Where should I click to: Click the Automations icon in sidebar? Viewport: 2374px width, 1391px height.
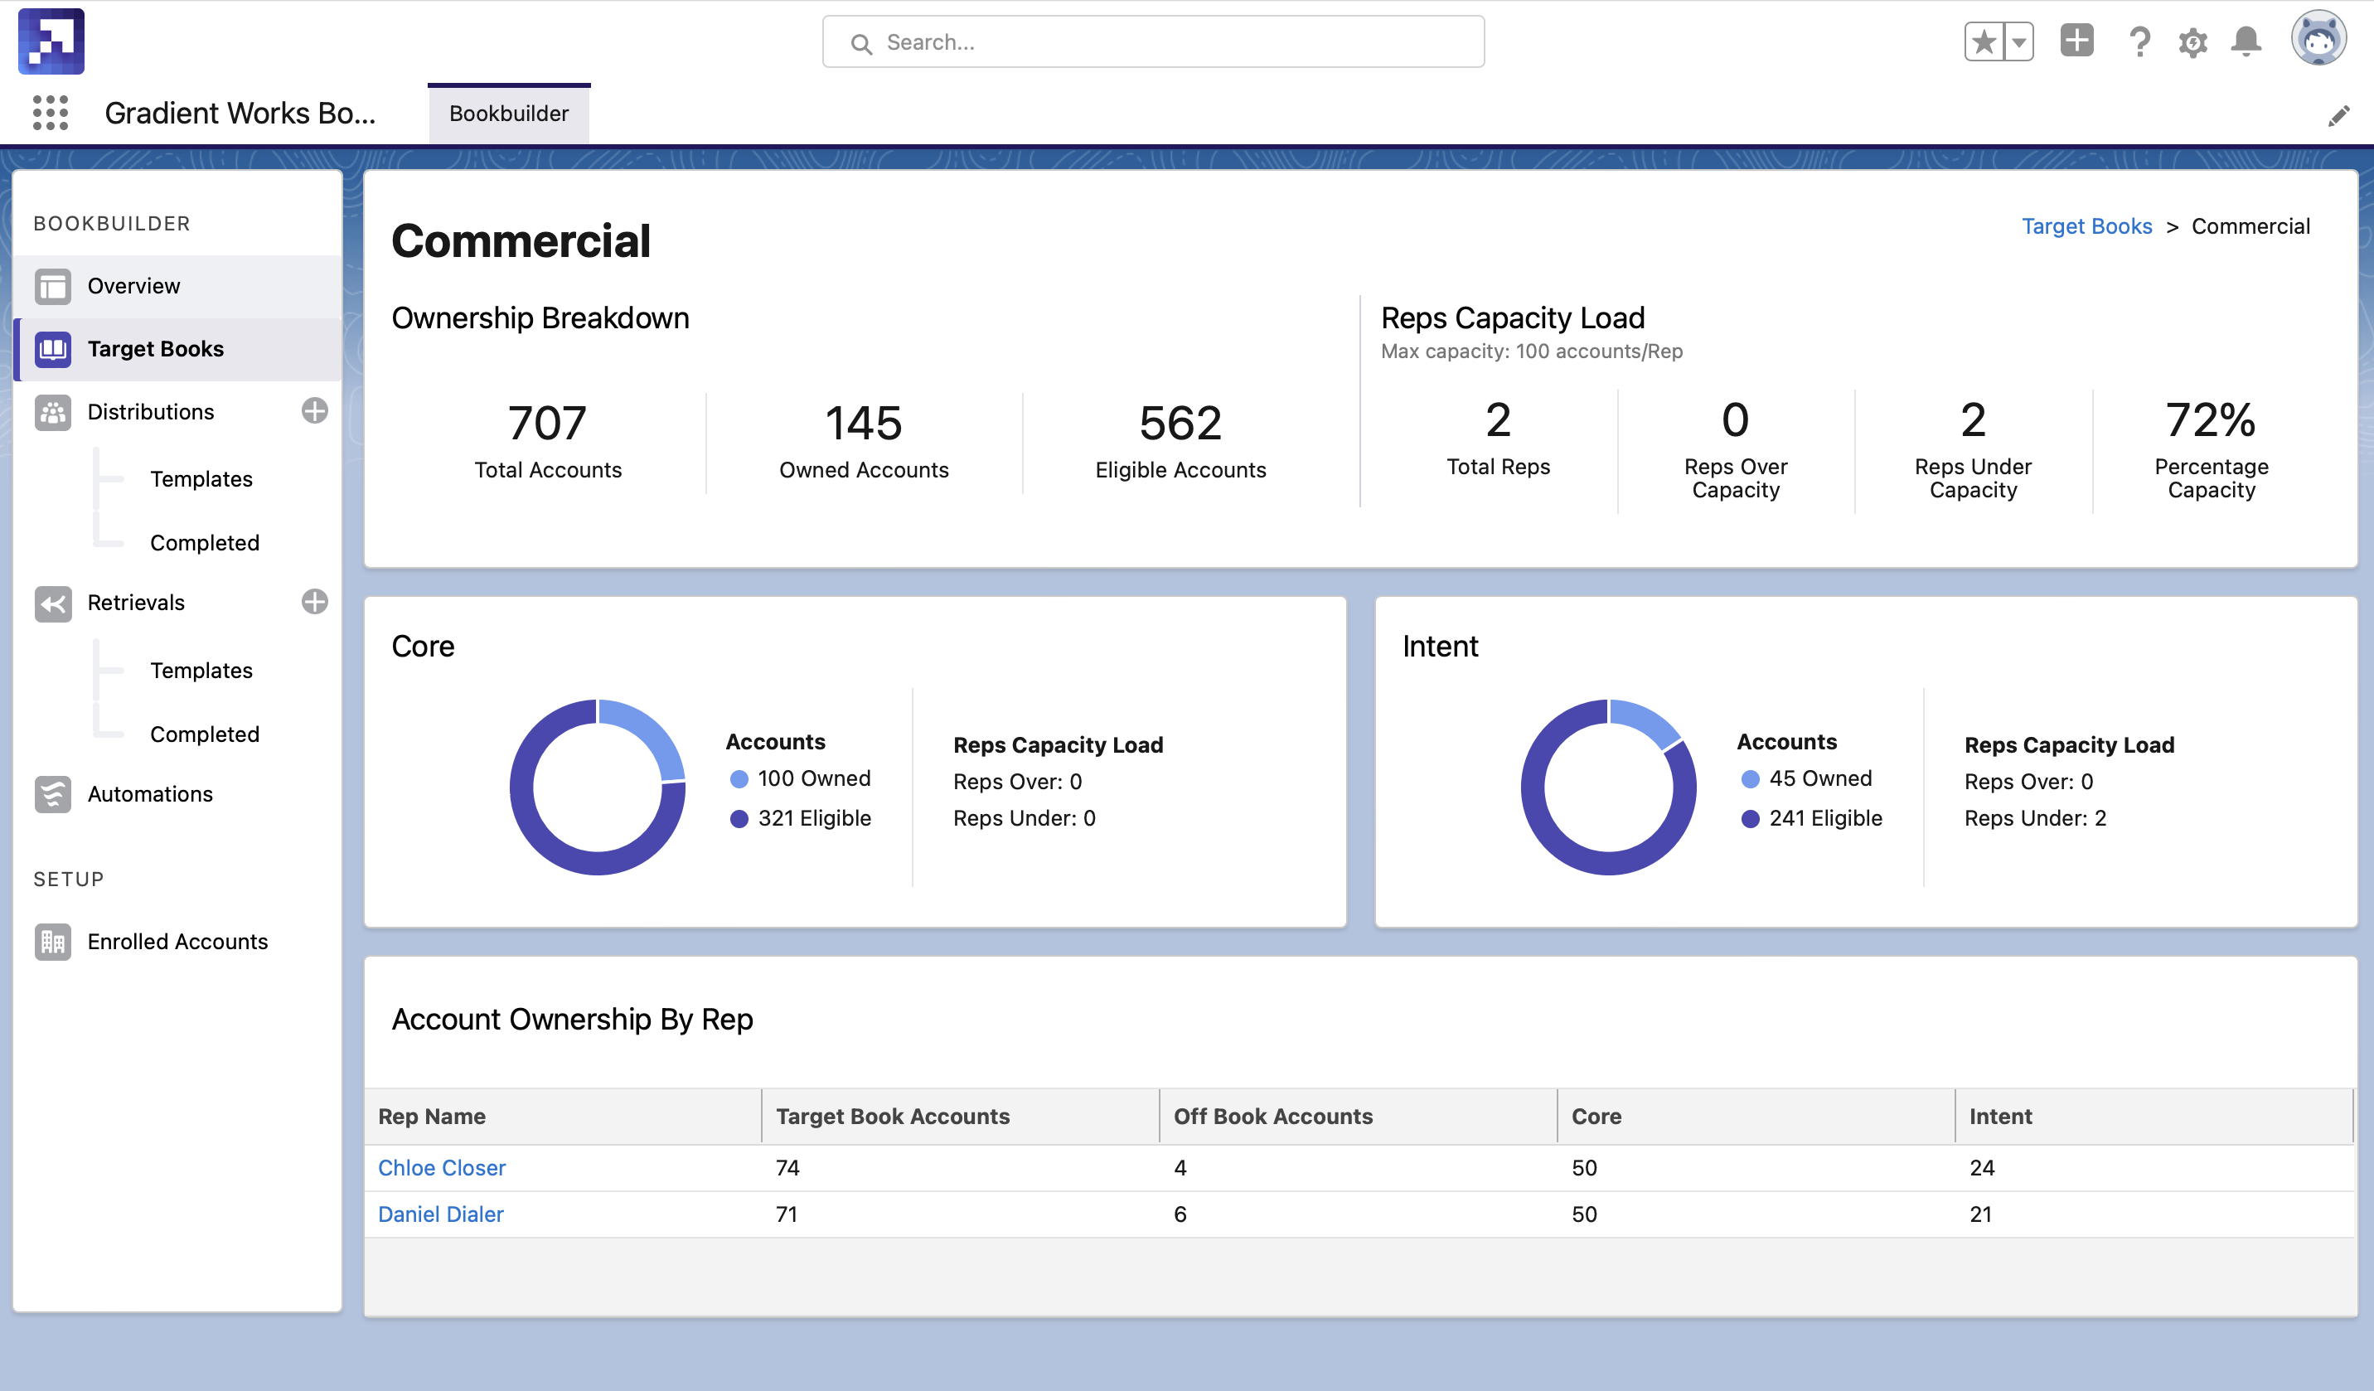pyautogui.click(x=55, y=793)
